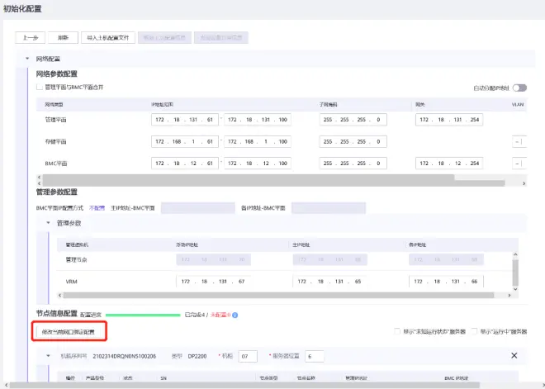The image size is (545, 389).
Task: Click network table scrollbar right arrow
Action: tap(524, 183)
